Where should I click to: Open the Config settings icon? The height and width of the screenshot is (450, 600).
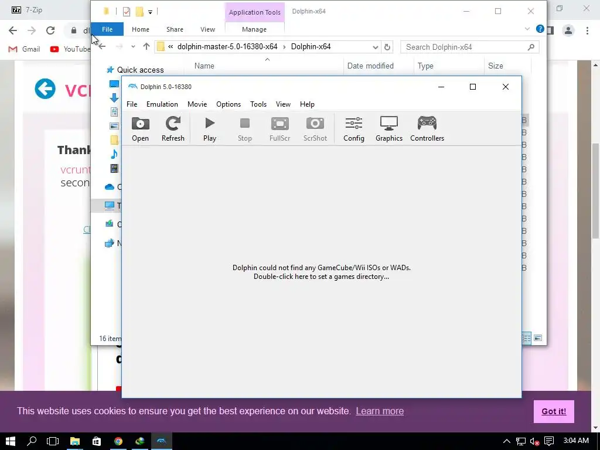pyautogui.click(x=353, y=129)
